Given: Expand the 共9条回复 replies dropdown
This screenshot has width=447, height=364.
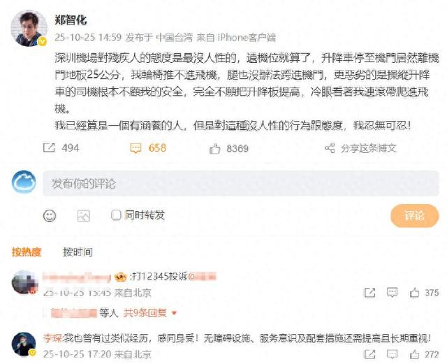Looking at the screenshot, I should click(x=150, y=313).
